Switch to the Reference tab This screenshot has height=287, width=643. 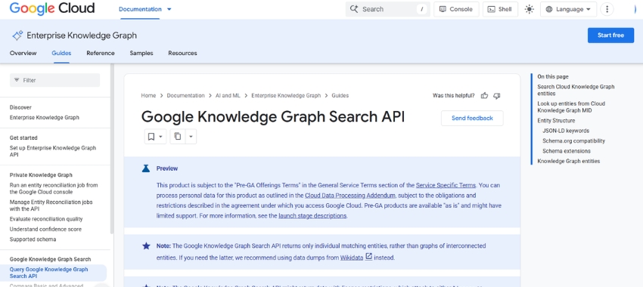[x=101, y=53]
